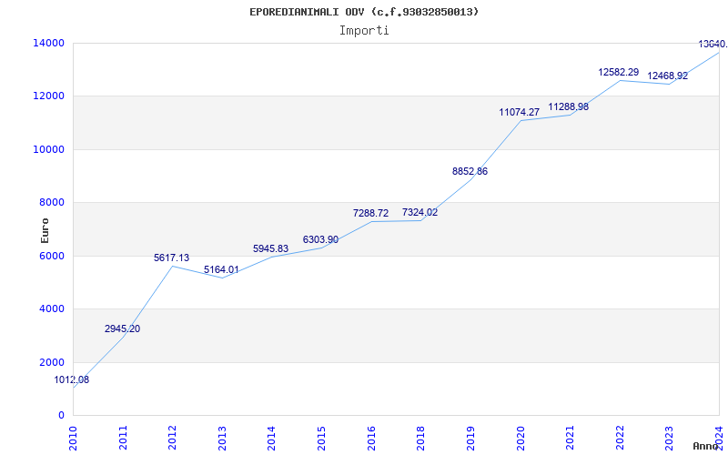Click the 2024 year axis label
Viewport: 728px width, 455px height.
pyautogui.click(x=719, y=436)
